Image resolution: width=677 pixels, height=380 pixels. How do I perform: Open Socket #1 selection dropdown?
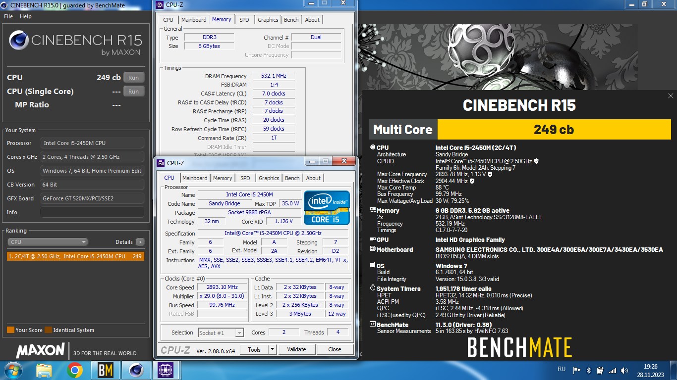[221, 333]
